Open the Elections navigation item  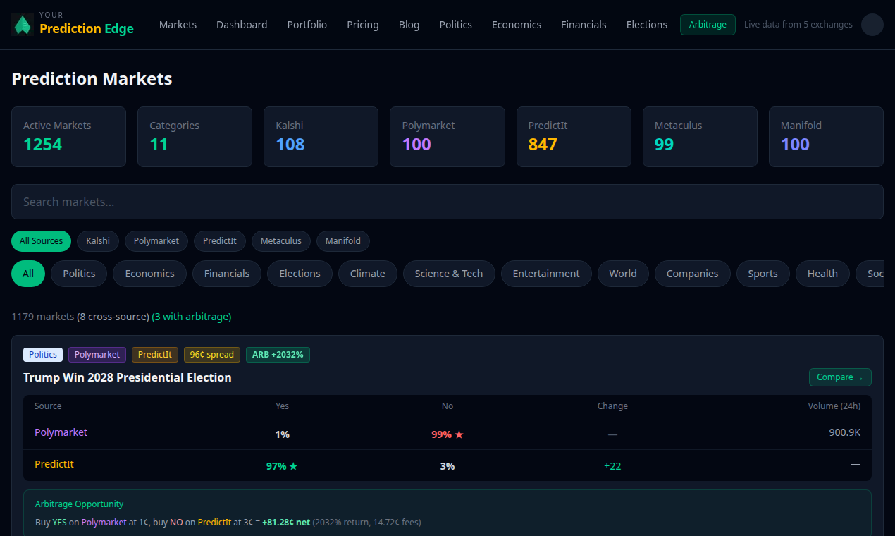[x=646, y=24]
